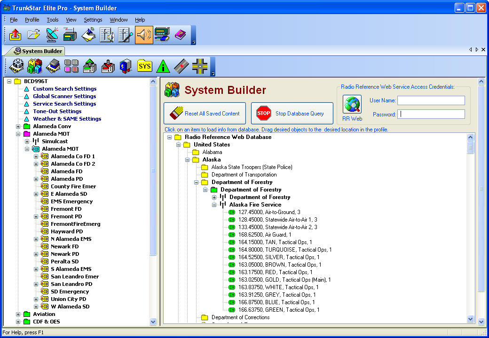Viewport: 489px width, 338px height.
Task: Open the purple help book icon
Action: [180, 35]
